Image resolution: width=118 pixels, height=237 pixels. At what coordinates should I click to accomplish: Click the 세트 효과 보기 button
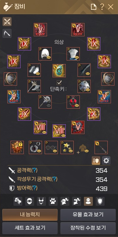pos(30,228)
